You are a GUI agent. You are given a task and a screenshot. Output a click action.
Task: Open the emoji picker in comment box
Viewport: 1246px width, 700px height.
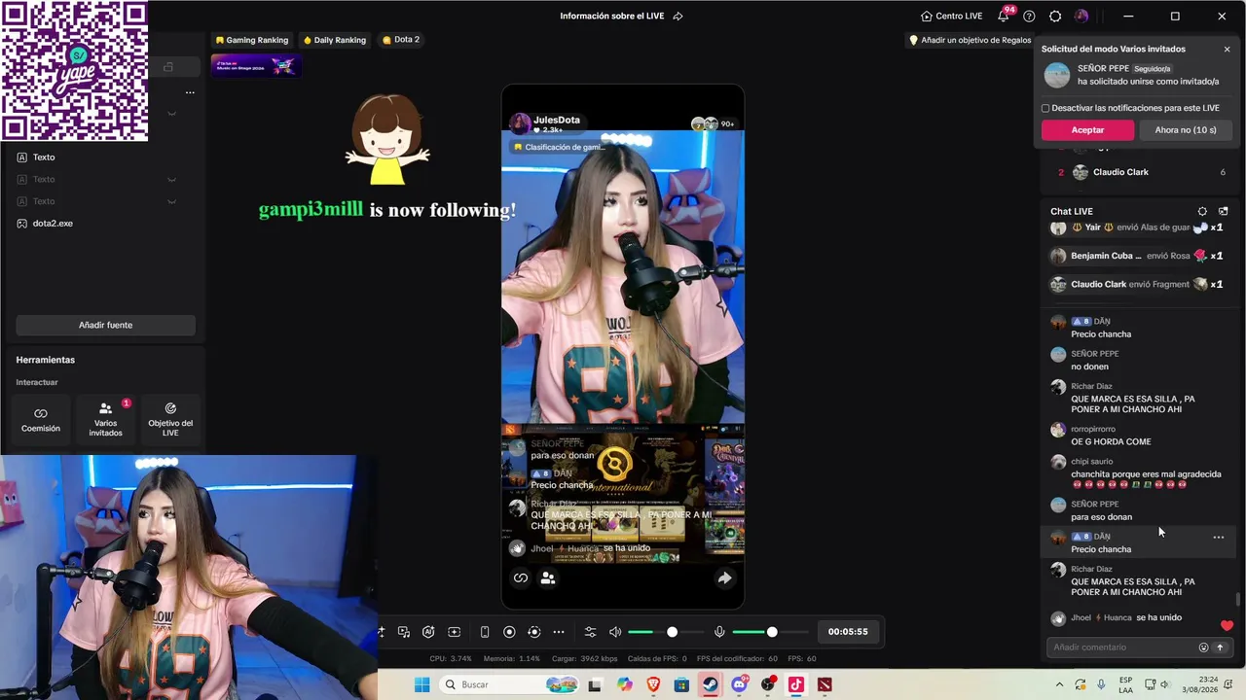click(1203, 647)
